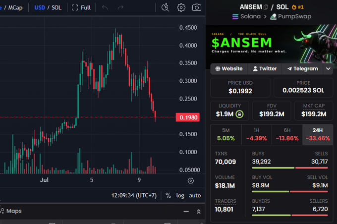Take chart snapshot with camera icon
This screenshot has height=224, width=337.
197,7
